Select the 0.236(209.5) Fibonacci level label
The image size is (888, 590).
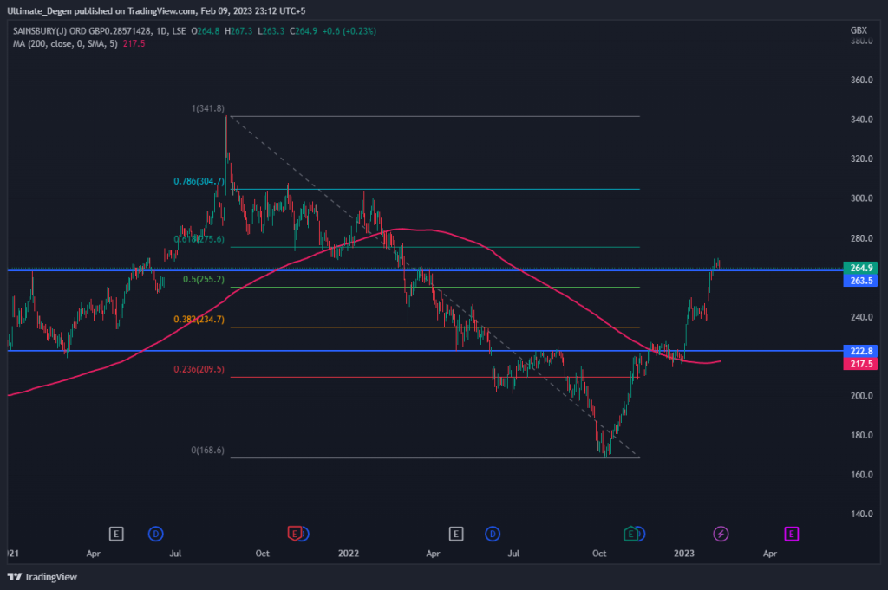tap(199, 369)
